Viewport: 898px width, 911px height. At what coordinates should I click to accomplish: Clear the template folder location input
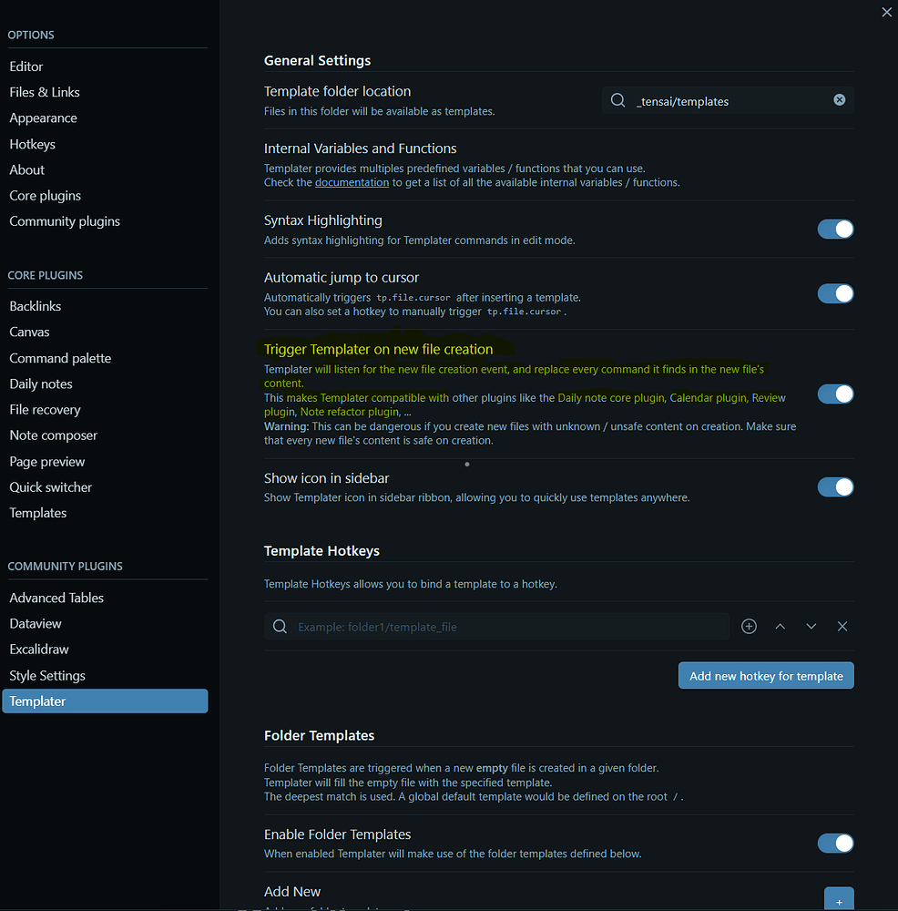(x=839, y=100)
